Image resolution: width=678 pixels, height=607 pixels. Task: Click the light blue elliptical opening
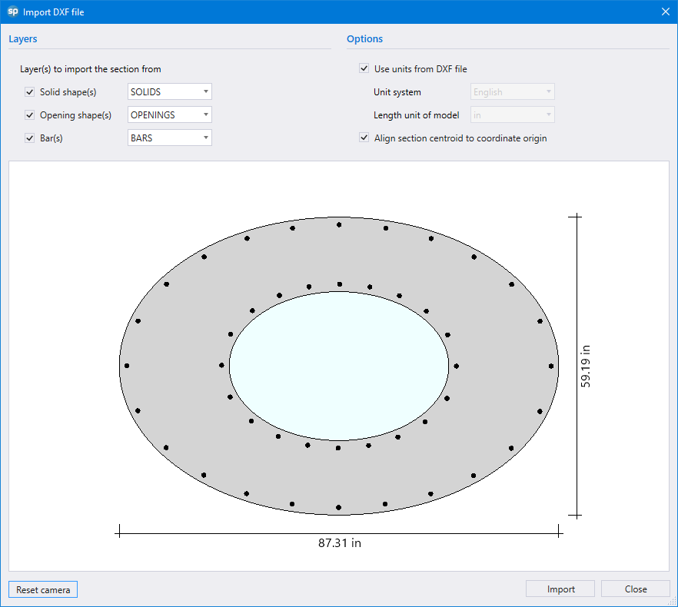click(339, 366)
